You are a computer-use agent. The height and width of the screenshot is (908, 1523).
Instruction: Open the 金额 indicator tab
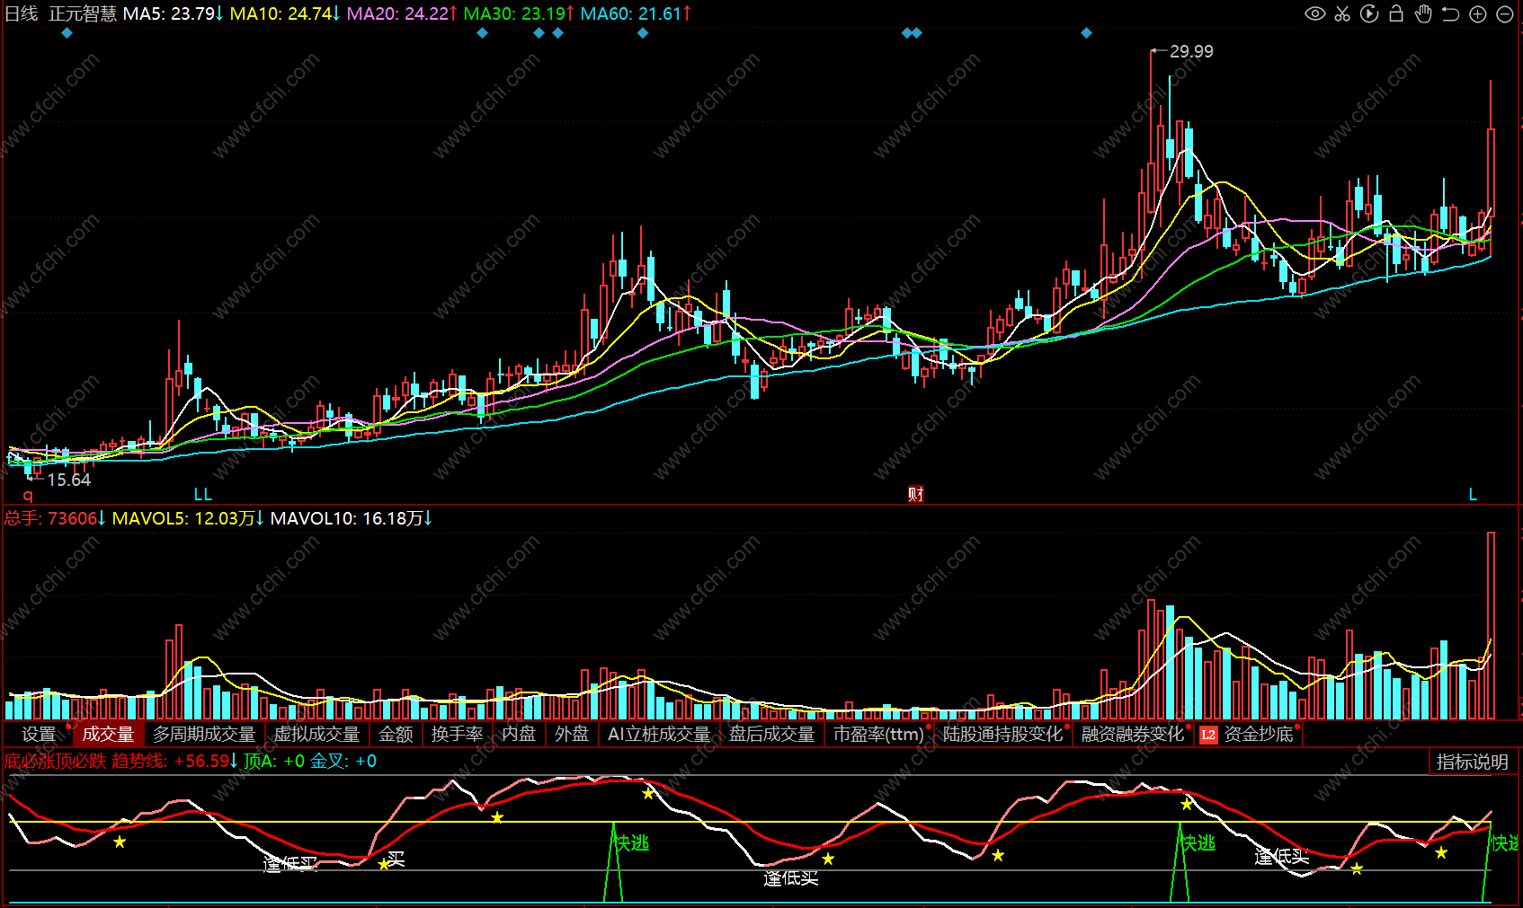tap(396, 734)
